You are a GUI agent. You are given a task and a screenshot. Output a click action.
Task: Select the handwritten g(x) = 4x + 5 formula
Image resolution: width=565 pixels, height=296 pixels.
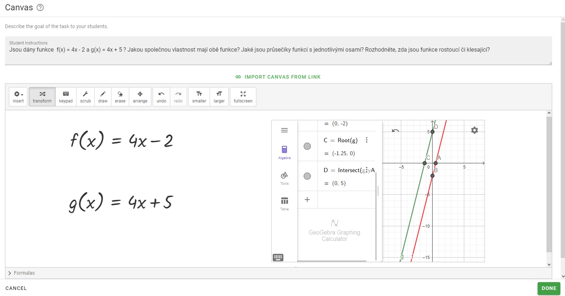[x=121, y=202]
